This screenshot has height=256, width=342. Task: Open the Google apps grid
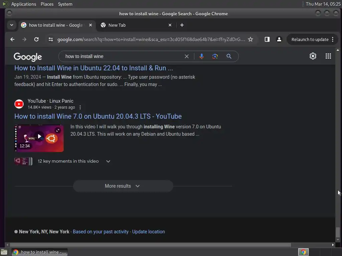[328, 56]
